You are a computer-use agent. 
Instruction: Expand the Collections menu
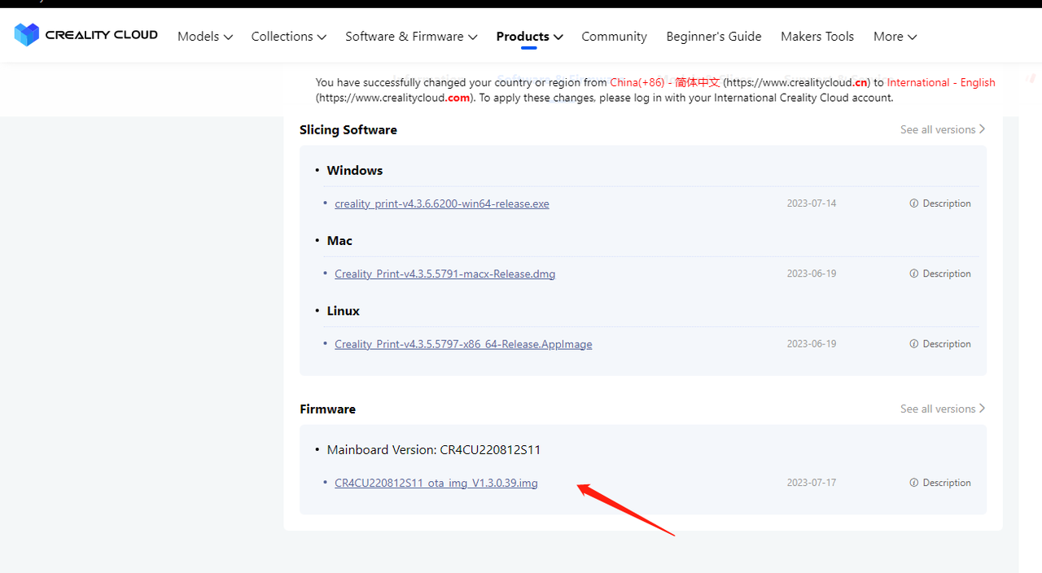coord(289,37)
